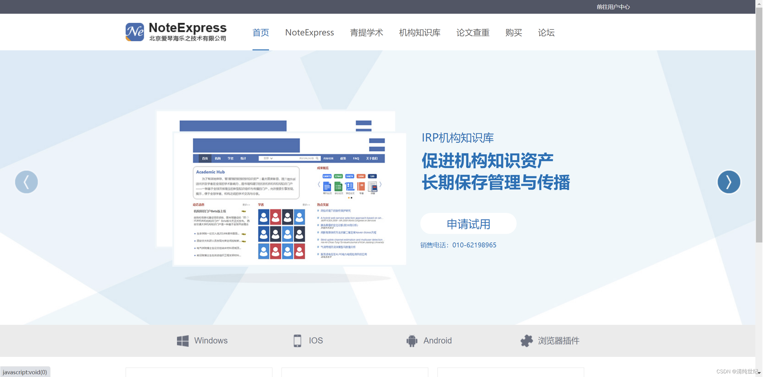Click the 更多>> link beside 动态消息

click(246, 204)
